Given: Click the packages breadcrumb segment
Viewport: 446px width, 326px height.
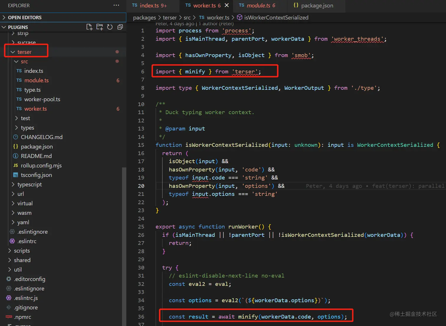Looking at the screenshot, I should click(145, 17).
